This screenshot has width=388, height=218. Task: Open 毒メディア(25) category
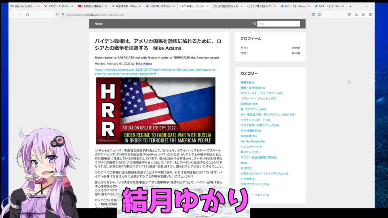click(x=250, y=152)
